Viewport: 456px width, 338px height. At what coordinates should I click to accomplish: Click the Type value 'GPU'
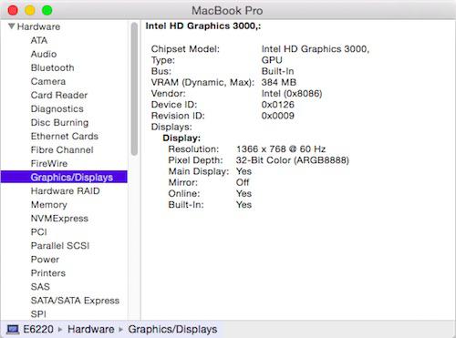pos(272,60)
